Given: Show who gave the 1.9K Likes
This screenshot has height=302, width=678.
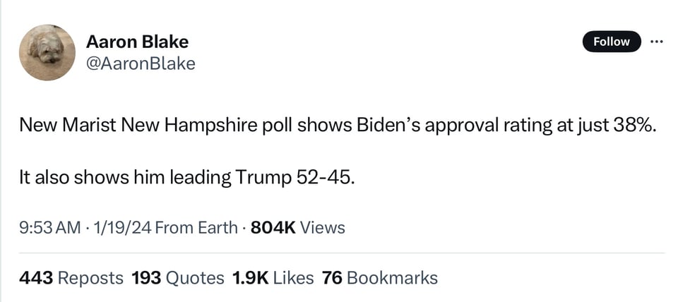Looking at the screenshot, I should pos(273,278).
